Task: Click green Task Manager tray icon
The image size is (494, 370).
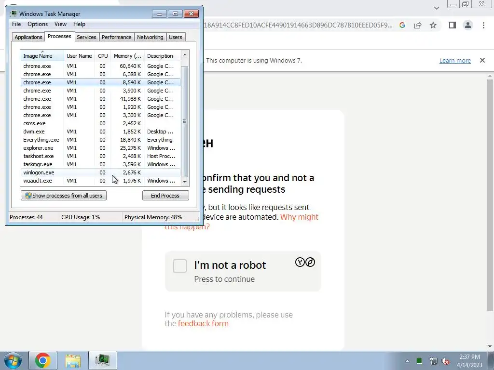Action: (419, 361)
